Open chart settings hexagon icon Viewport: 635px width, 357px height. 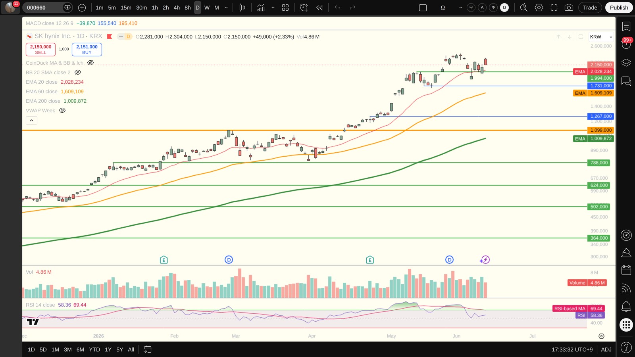coord(539,8)
